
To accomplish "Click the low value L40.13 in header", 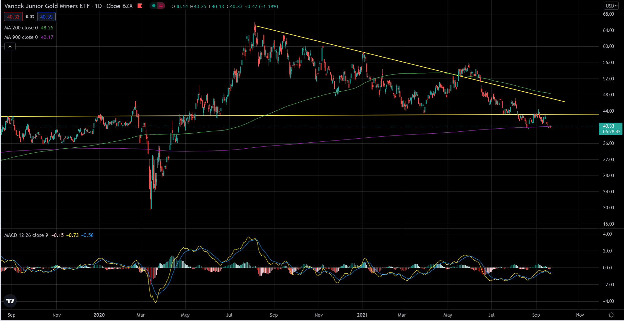I will 216,6.
